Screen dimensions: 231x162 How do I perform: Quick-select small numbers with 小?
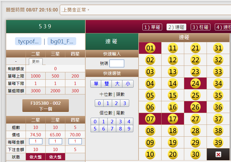[x=128, y=84]
